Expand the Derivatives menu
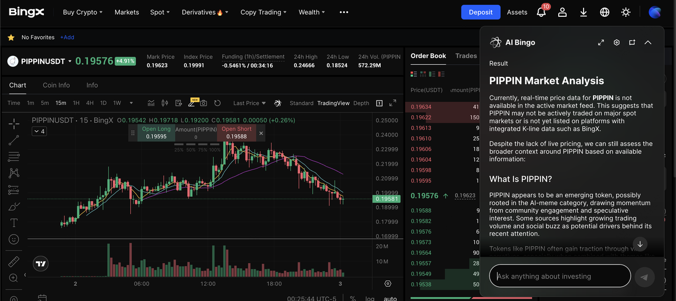 (205, 12)
